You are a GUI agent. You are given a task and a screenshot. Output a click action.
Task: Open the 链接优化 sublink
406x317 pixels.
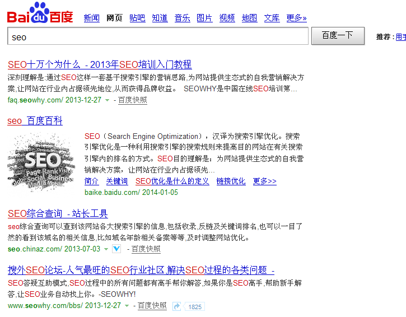(231, 181)
